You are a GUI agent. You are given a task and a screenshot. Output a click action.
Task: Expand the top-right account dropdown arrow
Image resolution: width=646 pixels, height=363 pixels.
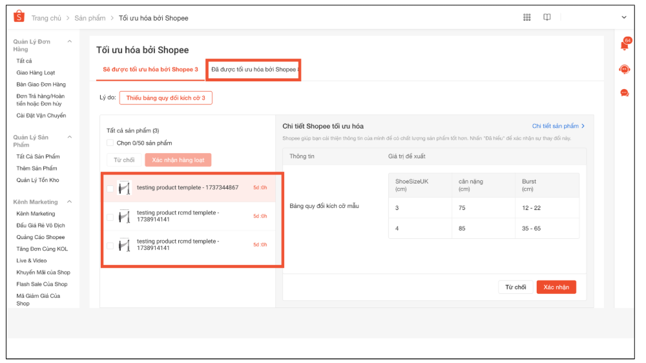(623, 17)
